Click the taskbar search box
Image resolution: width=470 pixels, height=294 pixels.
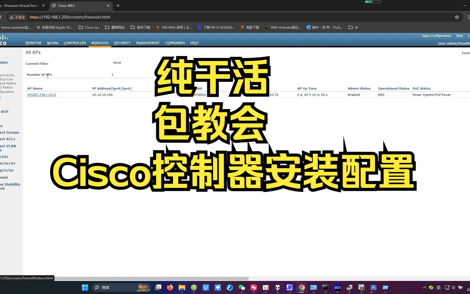(x=121, y=287)
